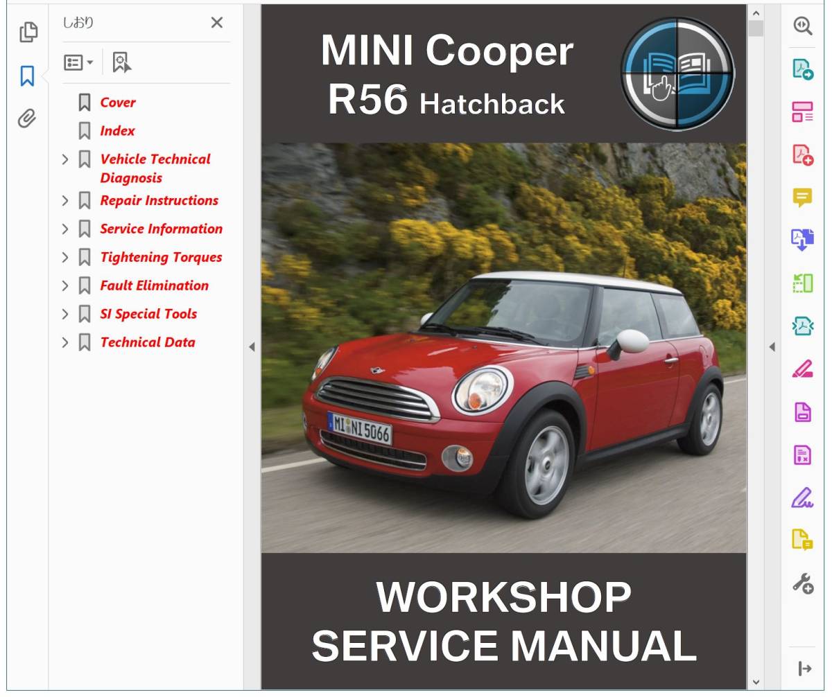Jump to Service Information section
This screenshot has height=697, width=832.
coord(161,229)
